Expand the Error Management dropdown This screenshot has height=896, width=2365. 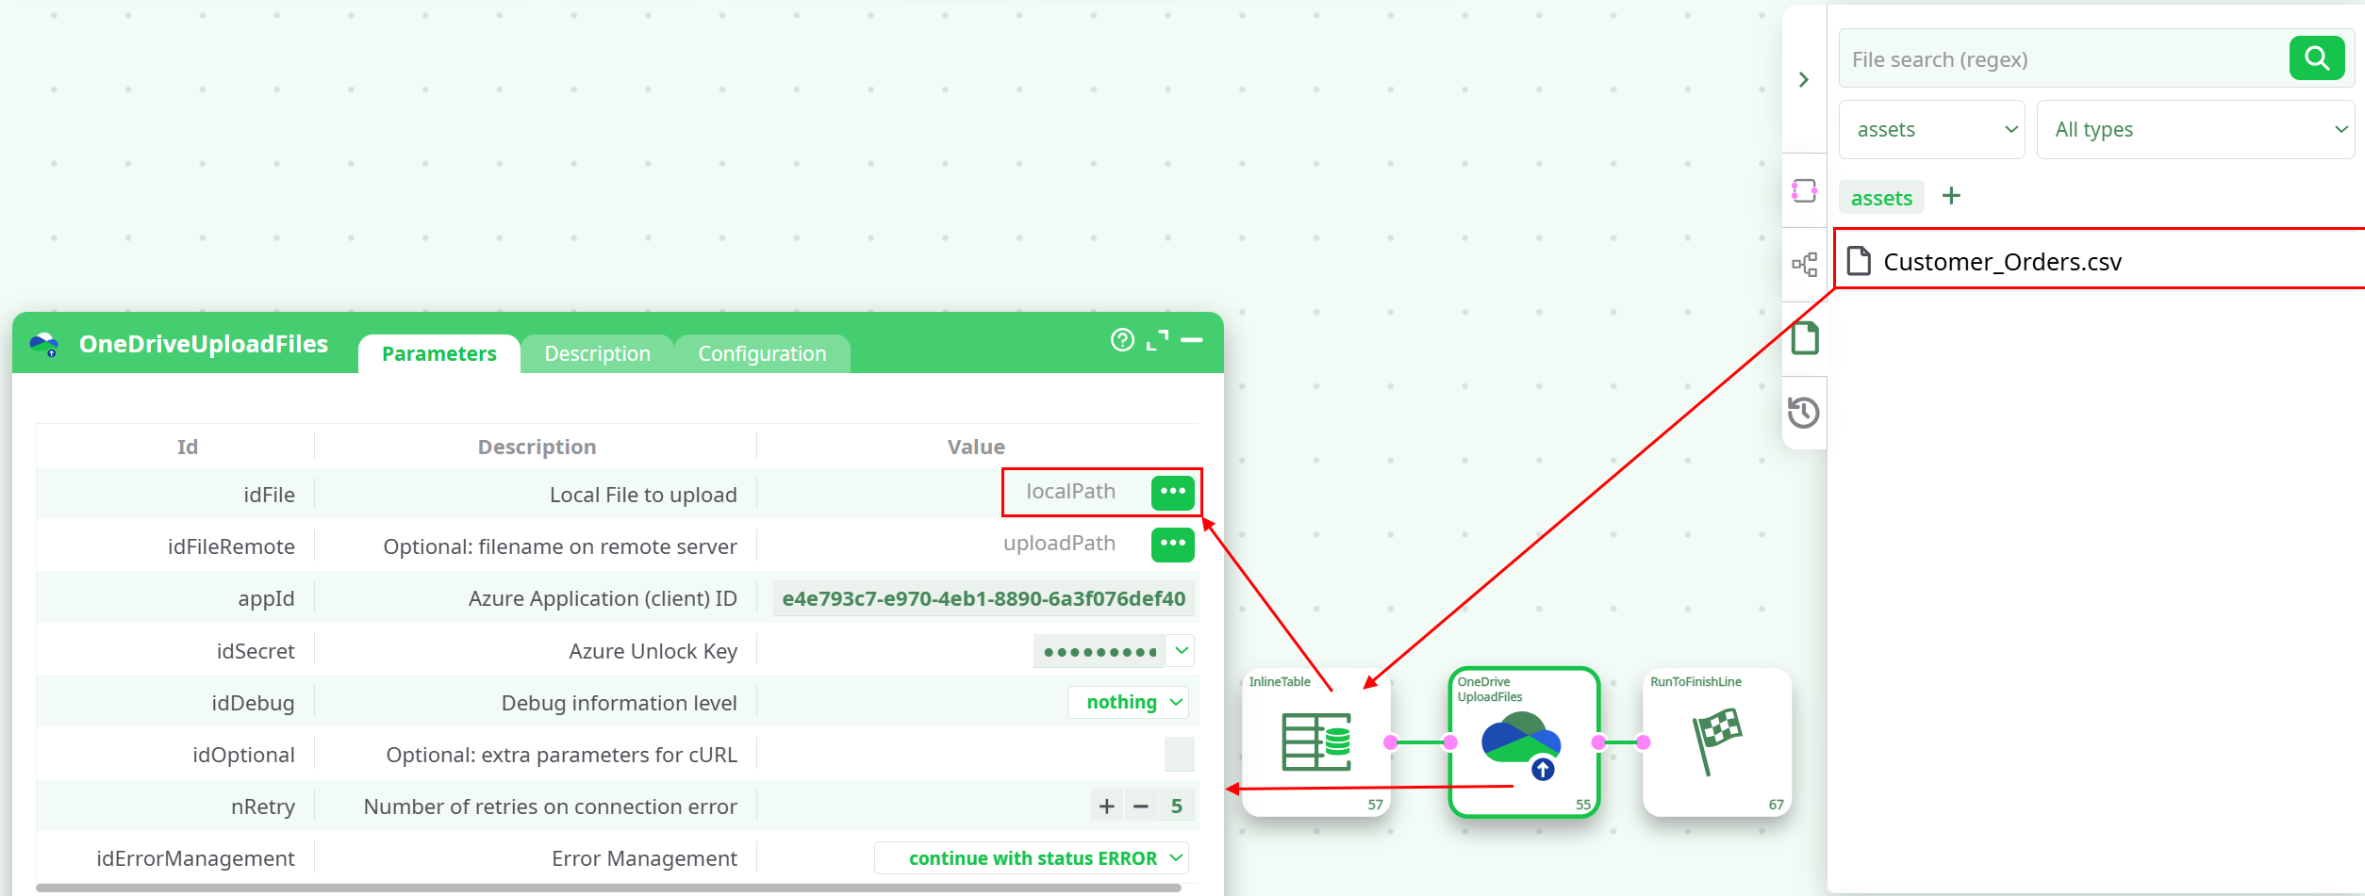coord(1032,858)
